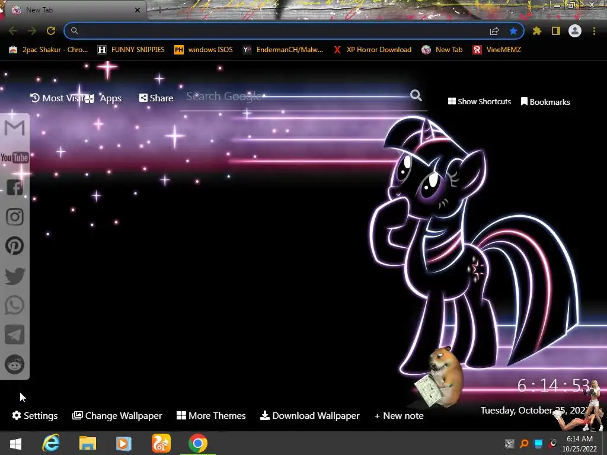The width and height of the screenshot is (607, 455).
Task: Open the Reddit sidebar shortcut
Action: tap(15, 364)
